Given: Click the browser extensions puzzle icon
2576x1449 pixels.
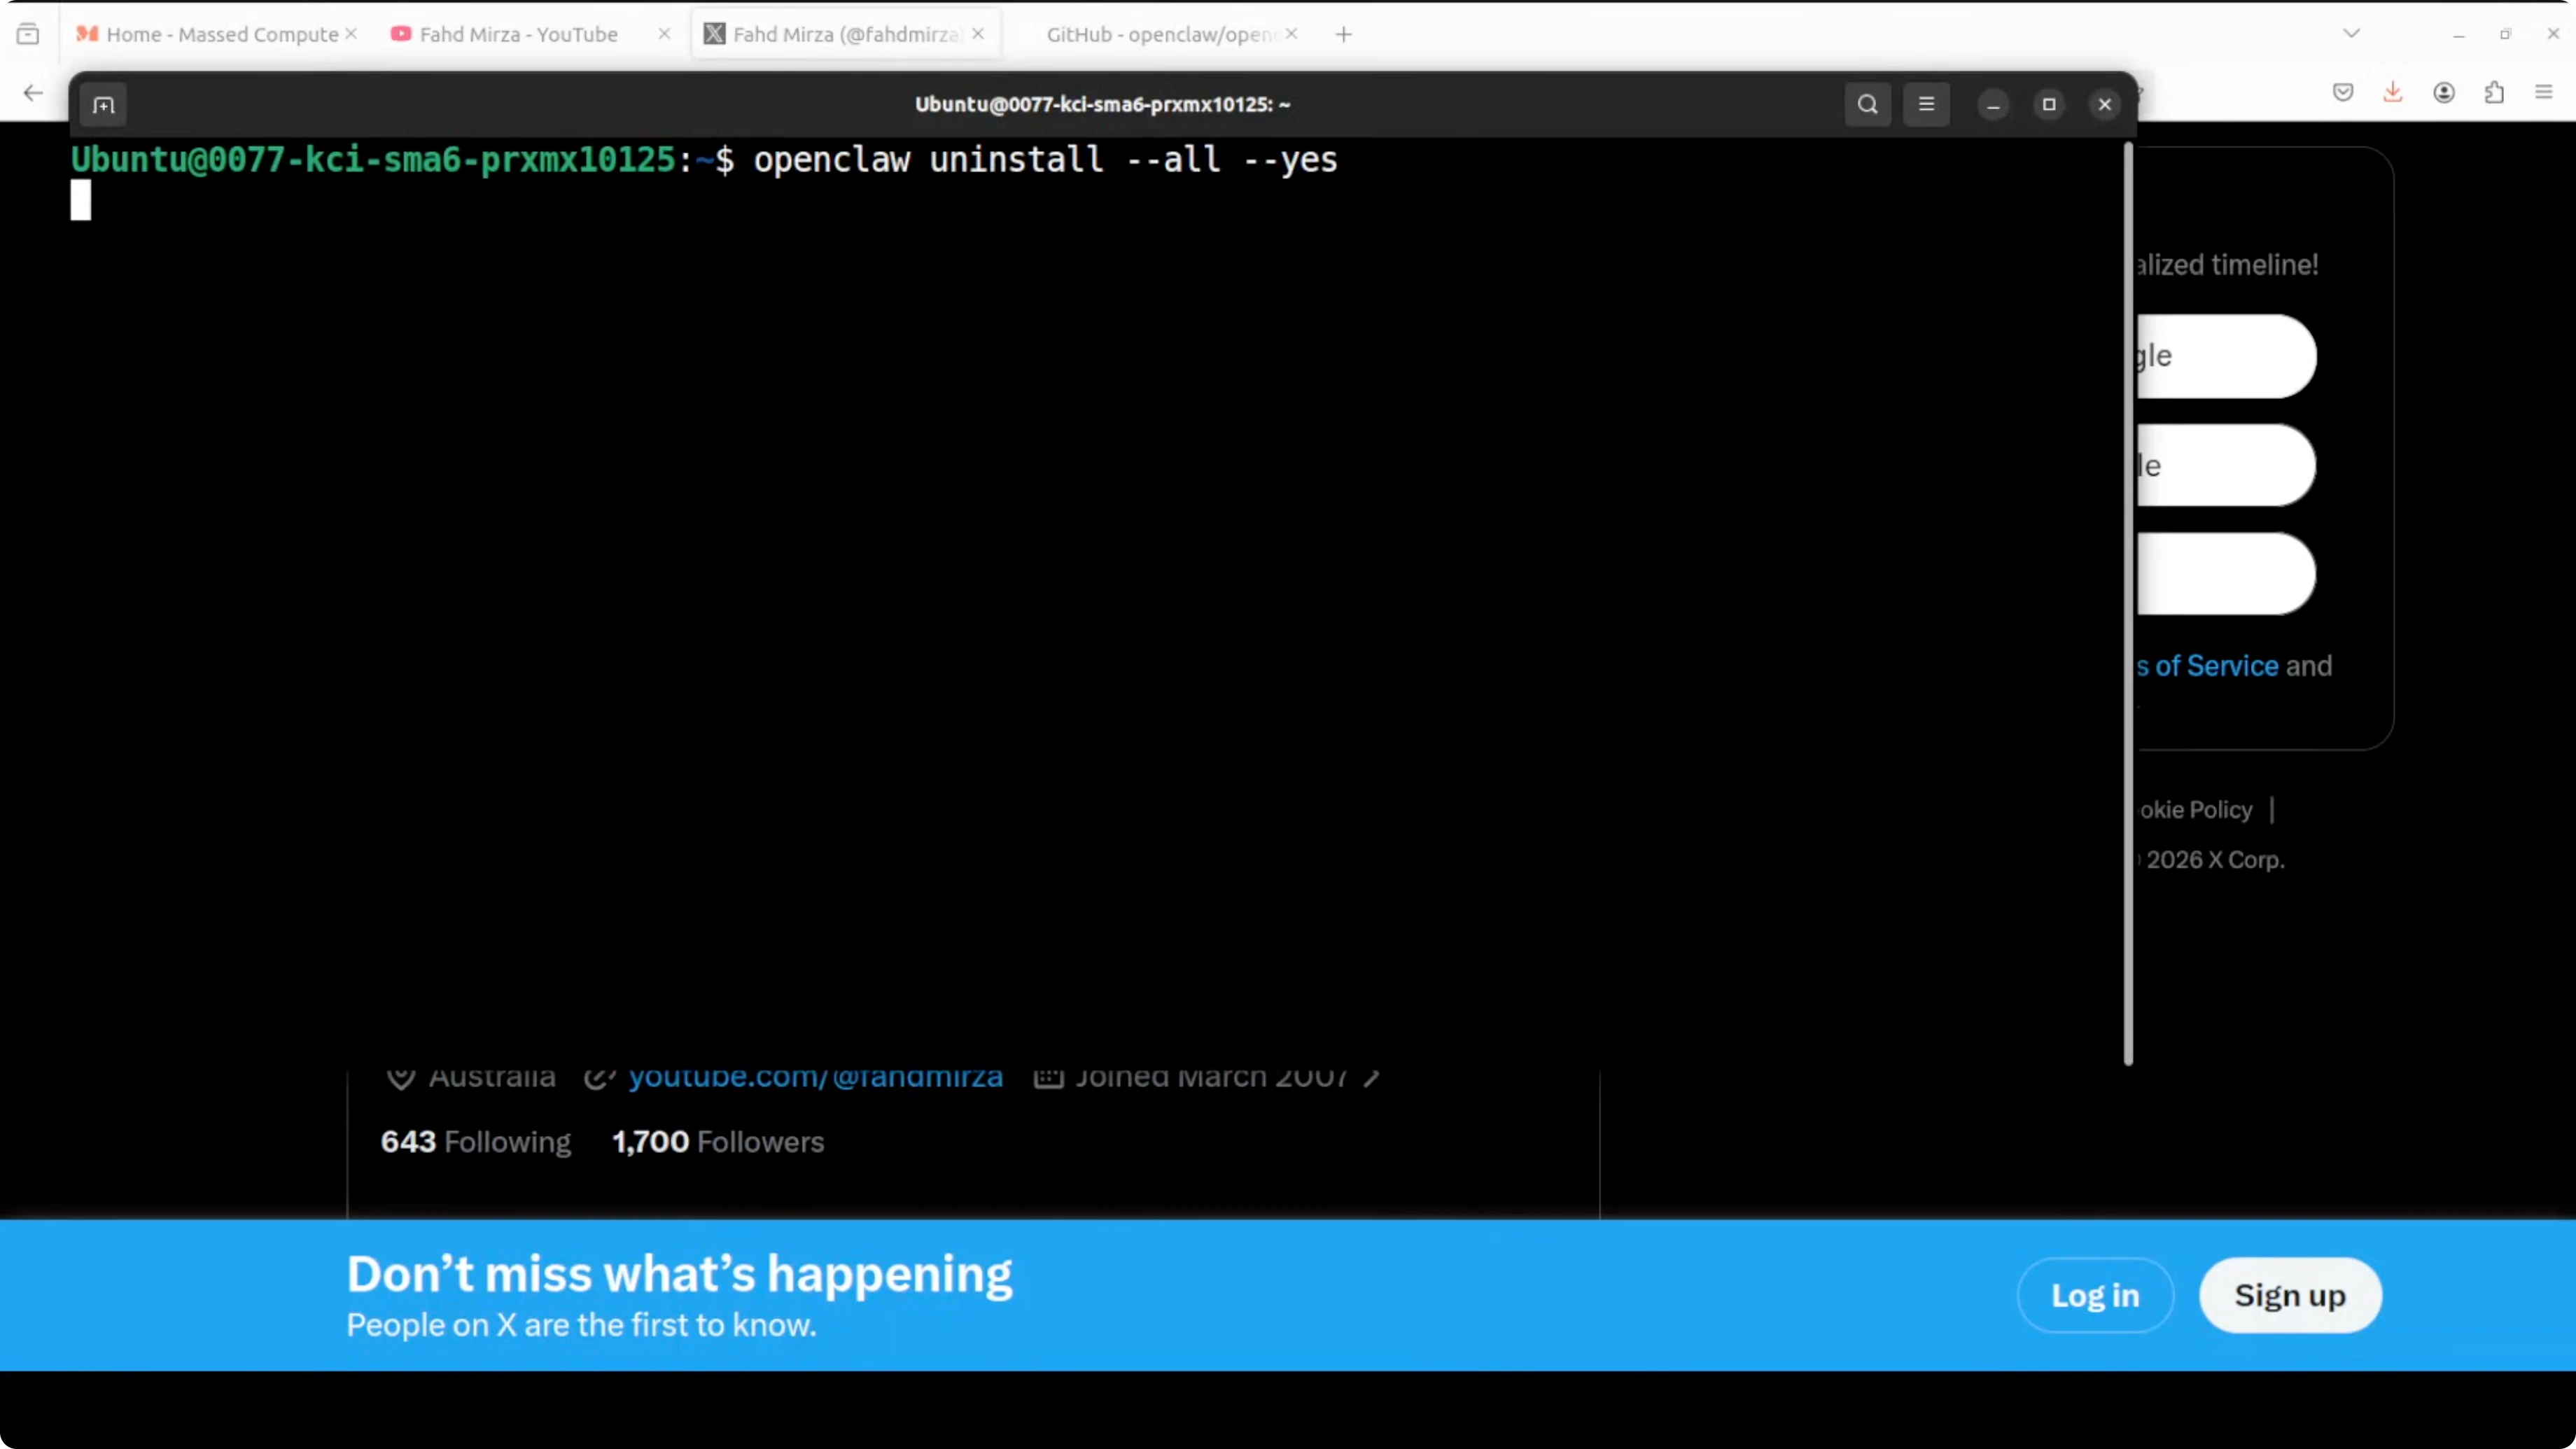Looking at the screenshot, I should 2494,92.
